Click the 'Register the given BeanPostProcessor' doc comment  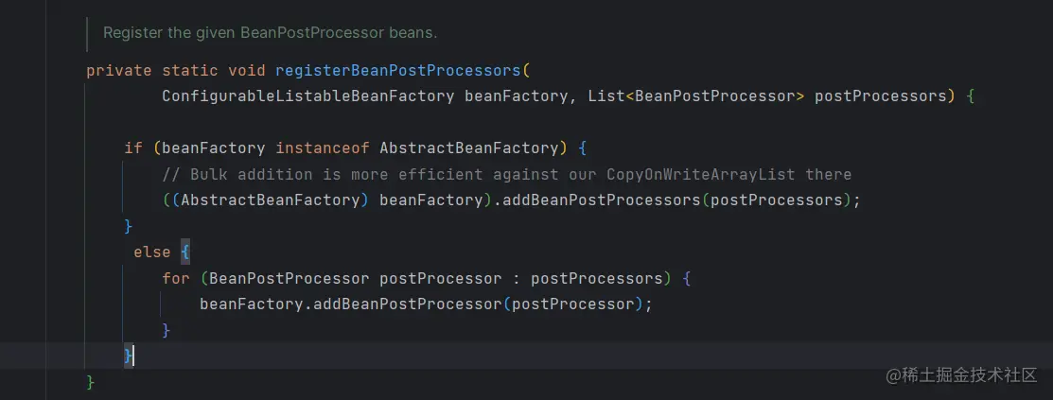coord(270,32)
